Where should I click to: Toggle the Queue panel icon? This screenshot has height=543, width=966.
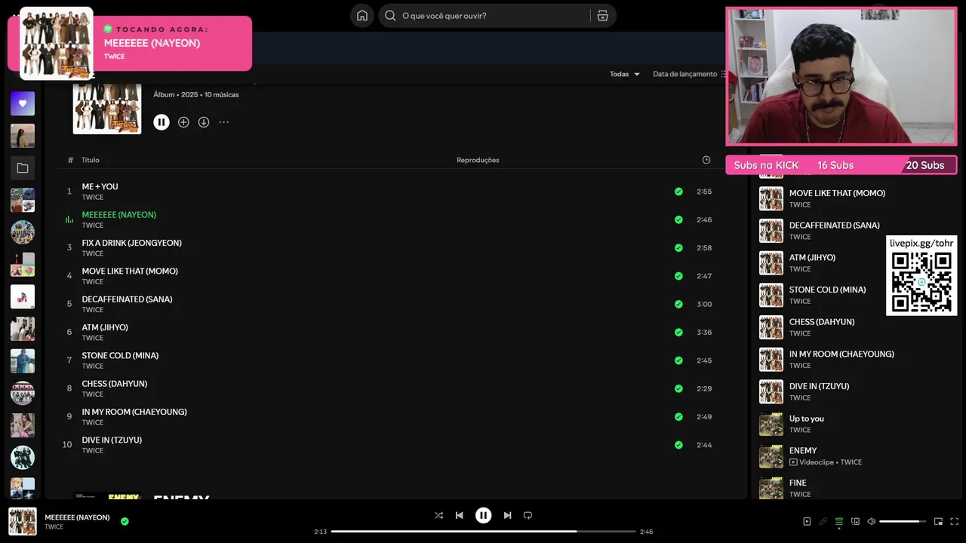pyautogui.click(x=838, y=521)
